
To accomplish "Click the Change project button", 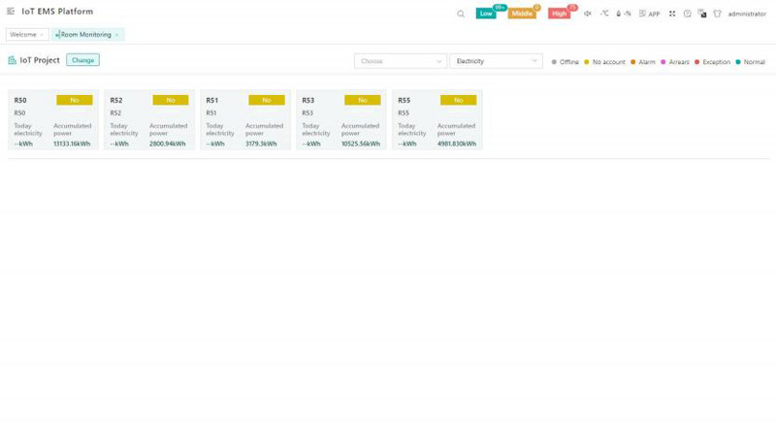I will (x=82, y=60).
